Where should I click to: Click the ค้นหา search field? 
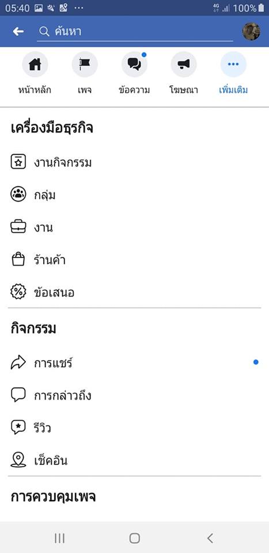(135, 32)
